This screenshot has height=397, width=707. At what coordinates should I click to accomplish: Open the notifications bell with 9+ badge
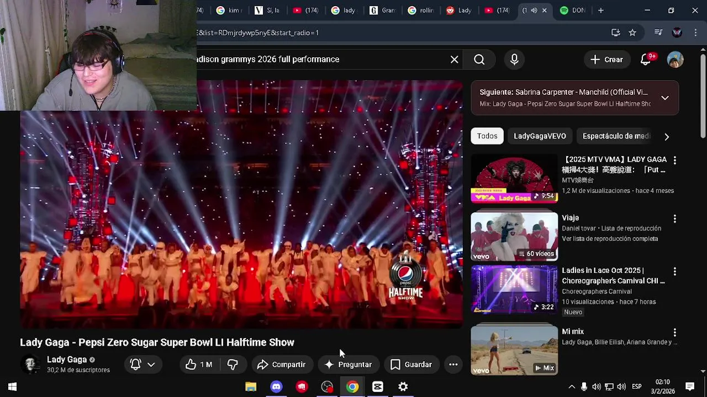pos(646,60)
